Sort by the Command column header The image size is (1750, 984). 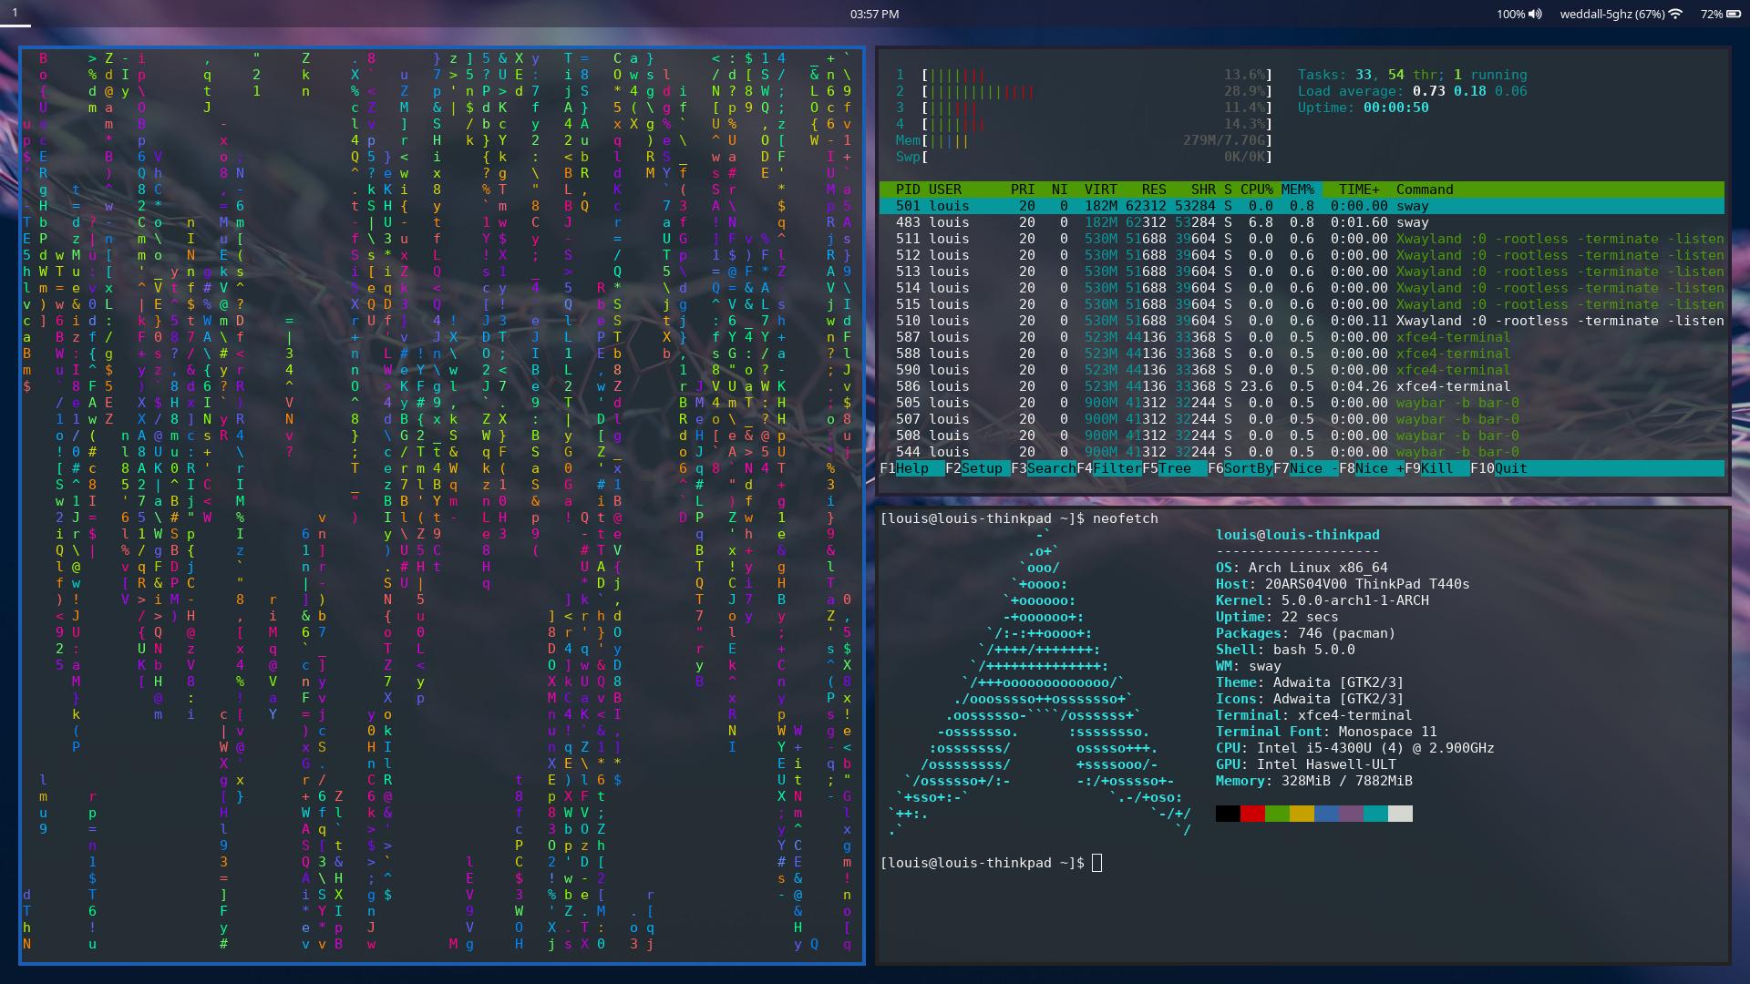pos(1425,190)
